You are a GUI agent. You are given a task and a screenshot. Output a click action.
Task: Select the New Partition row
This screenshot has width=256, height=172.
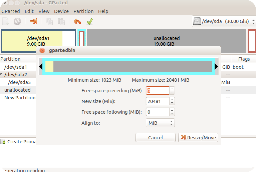coord(18,97)
